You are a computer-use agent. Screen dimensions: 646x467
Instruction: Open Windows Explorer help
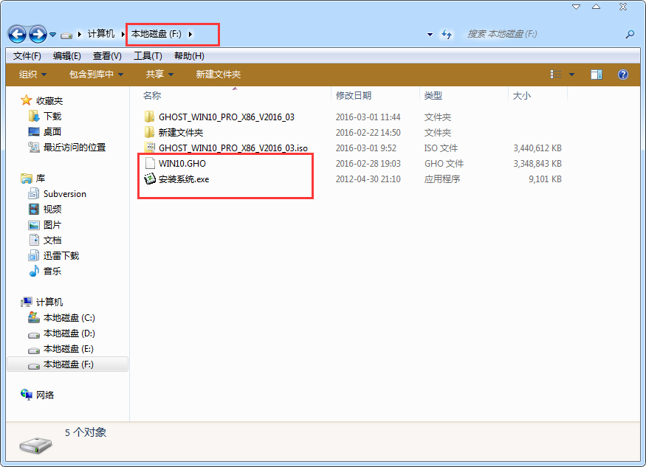coord(623,74)
